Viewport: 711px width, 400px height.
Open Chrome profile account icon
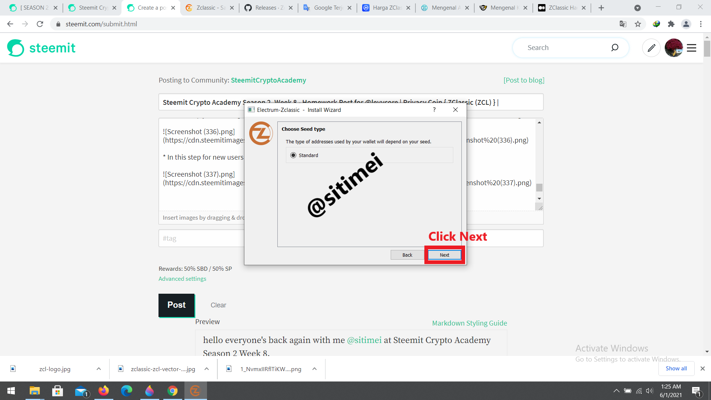(x=686, y=24)
